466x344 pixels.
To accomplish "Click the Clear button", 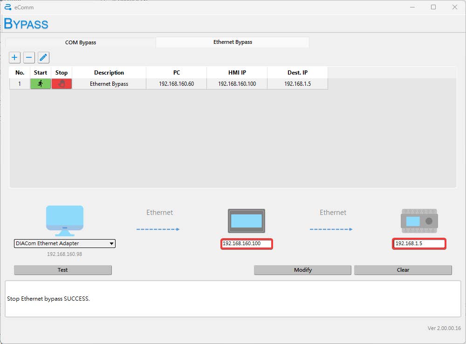I will pyautogui.click(x=403, y=270).
